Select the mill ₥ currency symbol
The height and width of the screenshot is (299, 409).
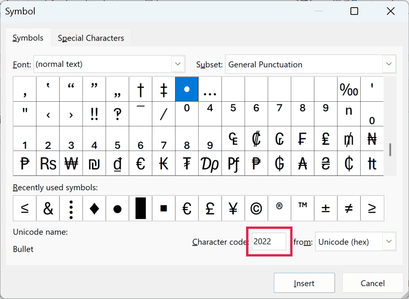coord(349,139)
